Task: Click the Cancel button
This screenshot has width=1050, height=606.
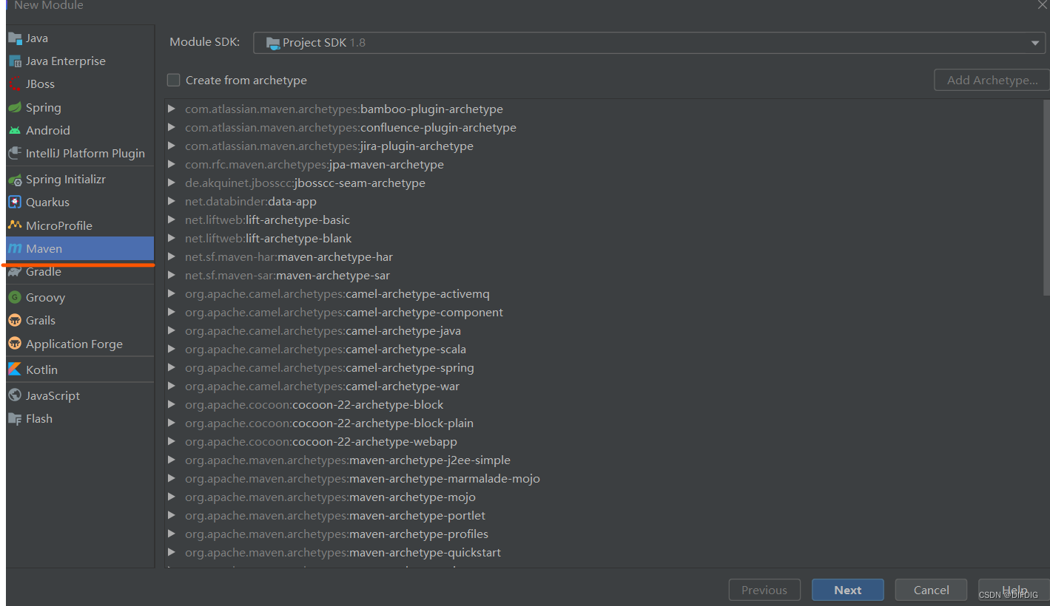Action: (931, 590)
